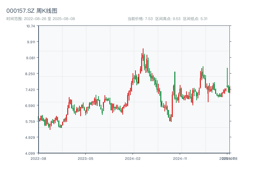Click the tall green spike candle near 2025-08

[x=227, y=77]
